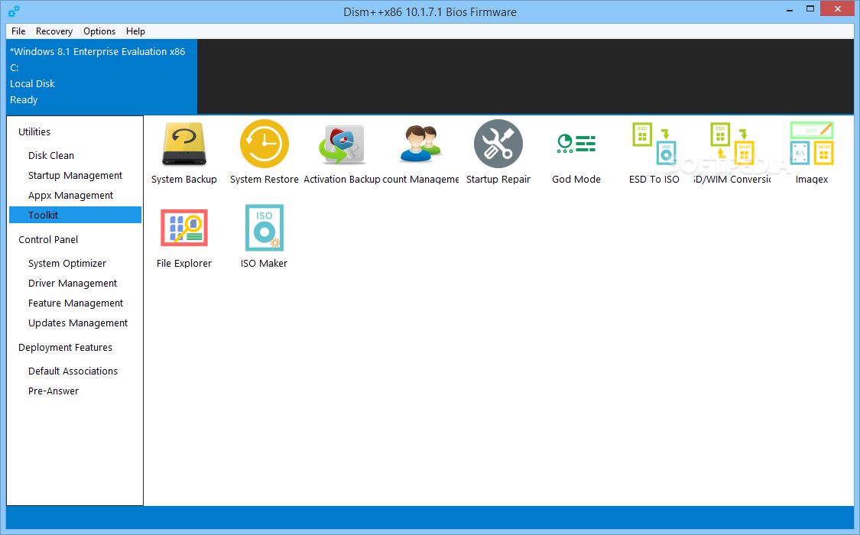Image resolution: width=860 pixels, height=535 pixels.
Task: Open the God Mode icon
Action: coord(576,144)
